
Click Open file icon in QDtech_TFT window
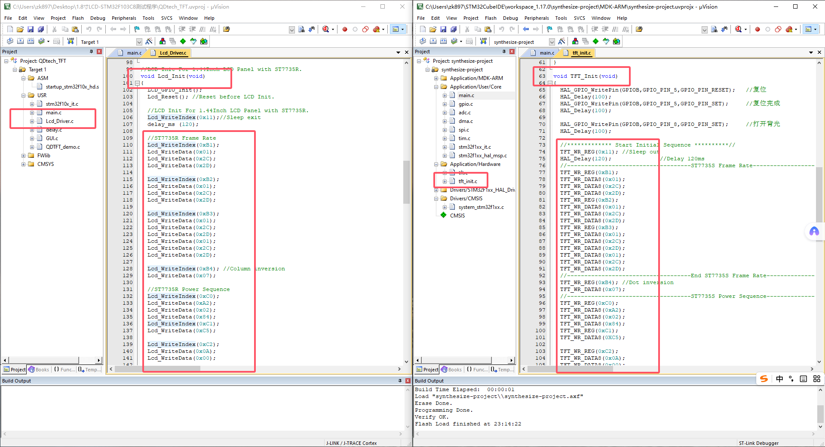point(20,29)
